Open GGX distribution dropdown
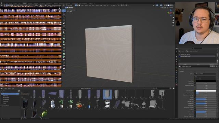The height and width of the screenshot is (123, 219). (205, 77)
